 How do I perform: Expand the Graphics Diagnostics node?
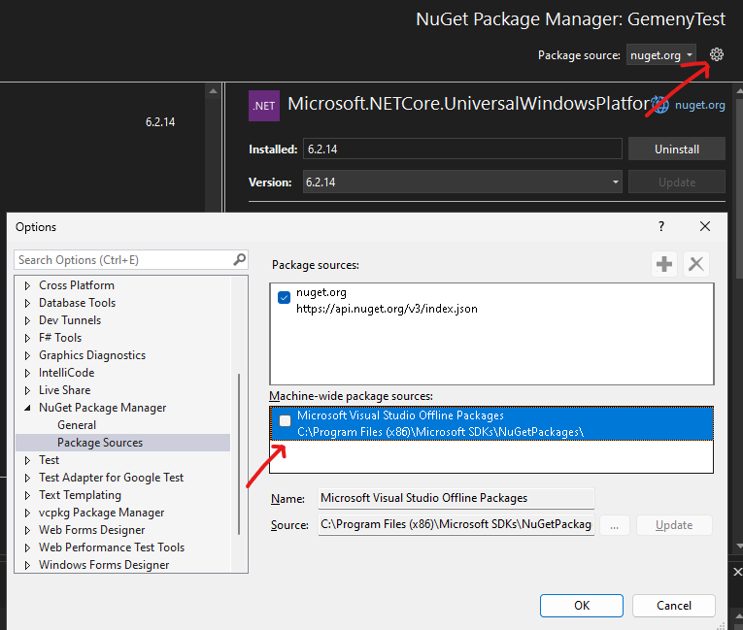coord(27,355)
